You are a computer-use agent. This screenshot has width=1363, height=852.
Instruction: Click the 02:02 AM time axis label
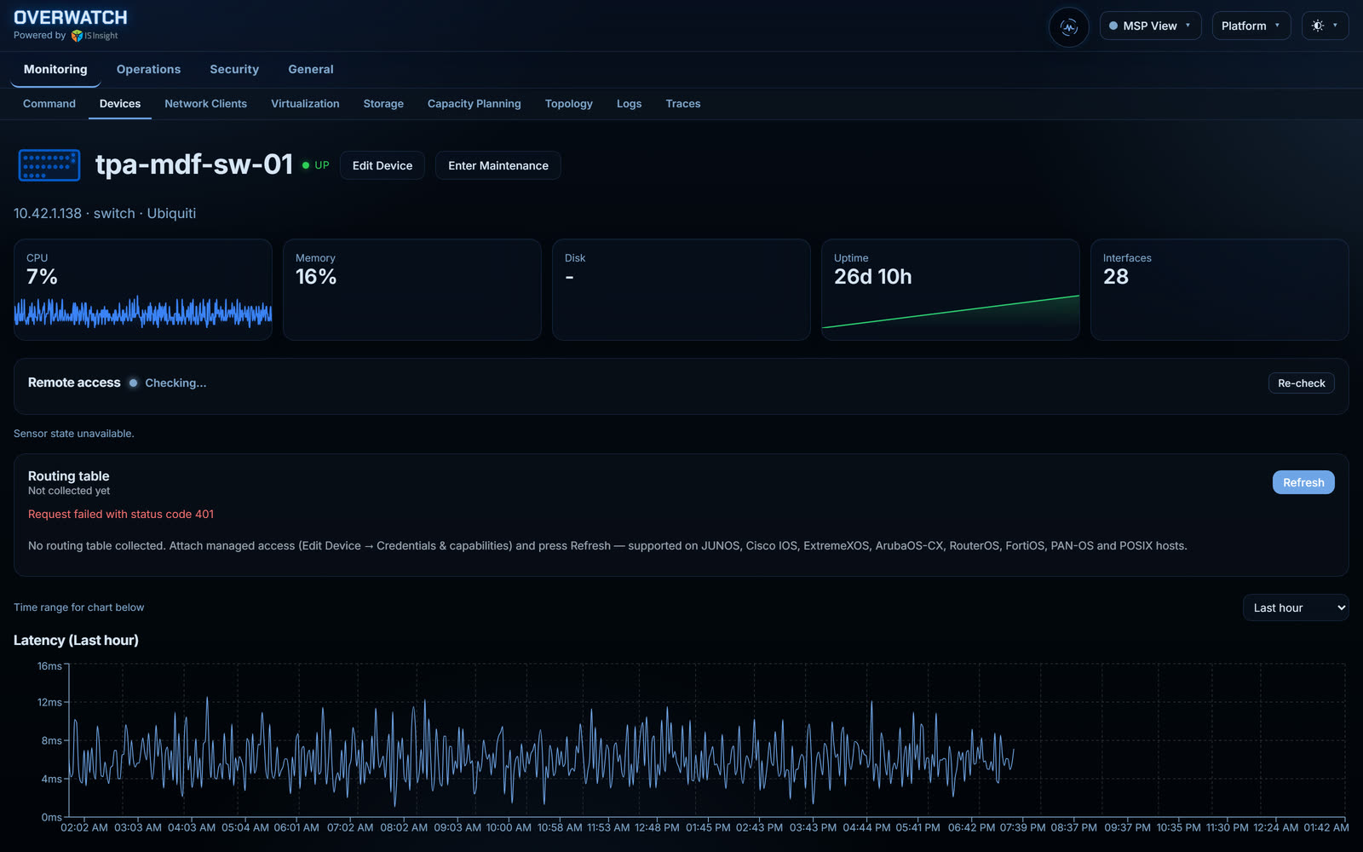[x=84, y=827]
